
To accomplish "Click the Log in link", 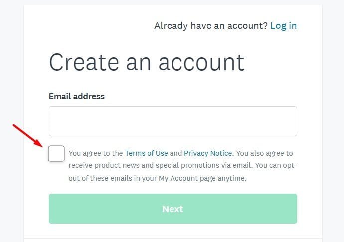I will [283, 26].
